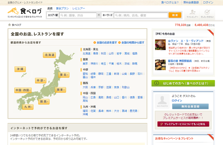Click the orange arrow icon before 全国のお店を探す
The image size is (223, 145).
click(x=94, y=42)
